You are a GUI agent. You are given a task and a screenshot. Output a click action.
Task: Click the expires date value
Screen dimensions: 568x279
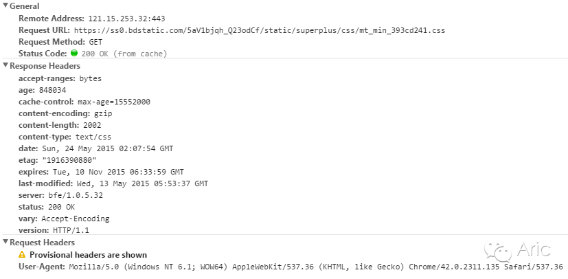coord(118,172)
